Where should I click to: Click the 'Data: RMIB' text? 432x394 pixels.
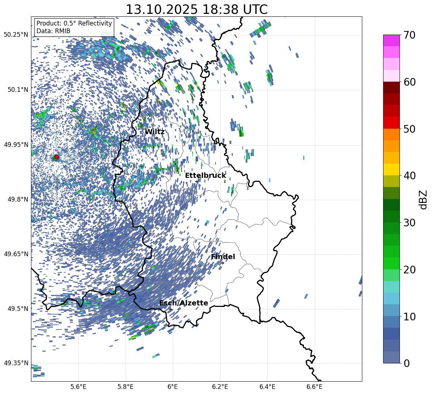point(53,31)
